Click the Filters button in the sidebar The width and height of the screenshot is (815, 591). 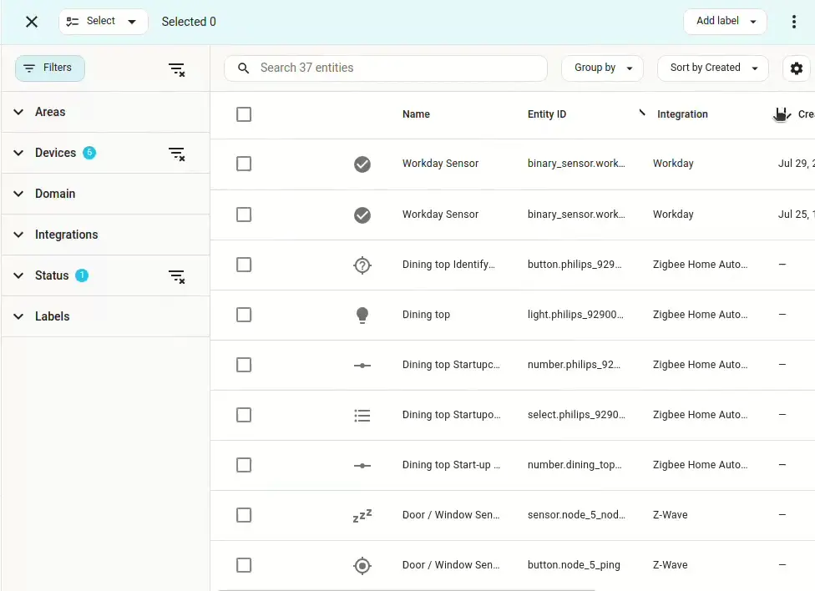pyautogui.click(x=49, y=68)
